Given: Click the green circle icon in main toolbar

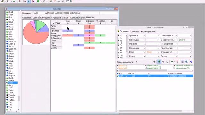Looking at the screenshot, I should [38, 1].
